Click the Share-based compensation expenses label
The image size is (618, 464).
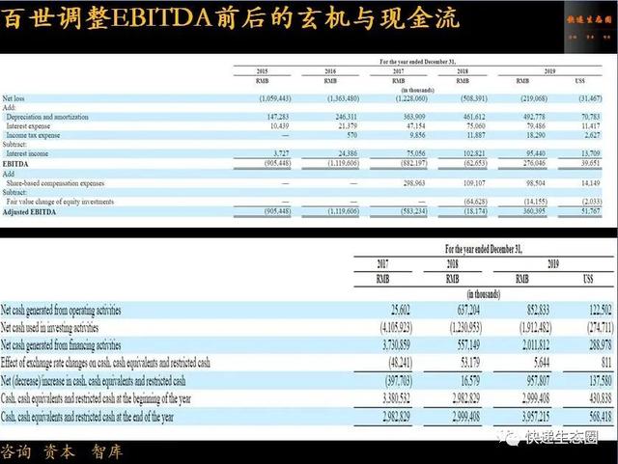pos(56,183)
